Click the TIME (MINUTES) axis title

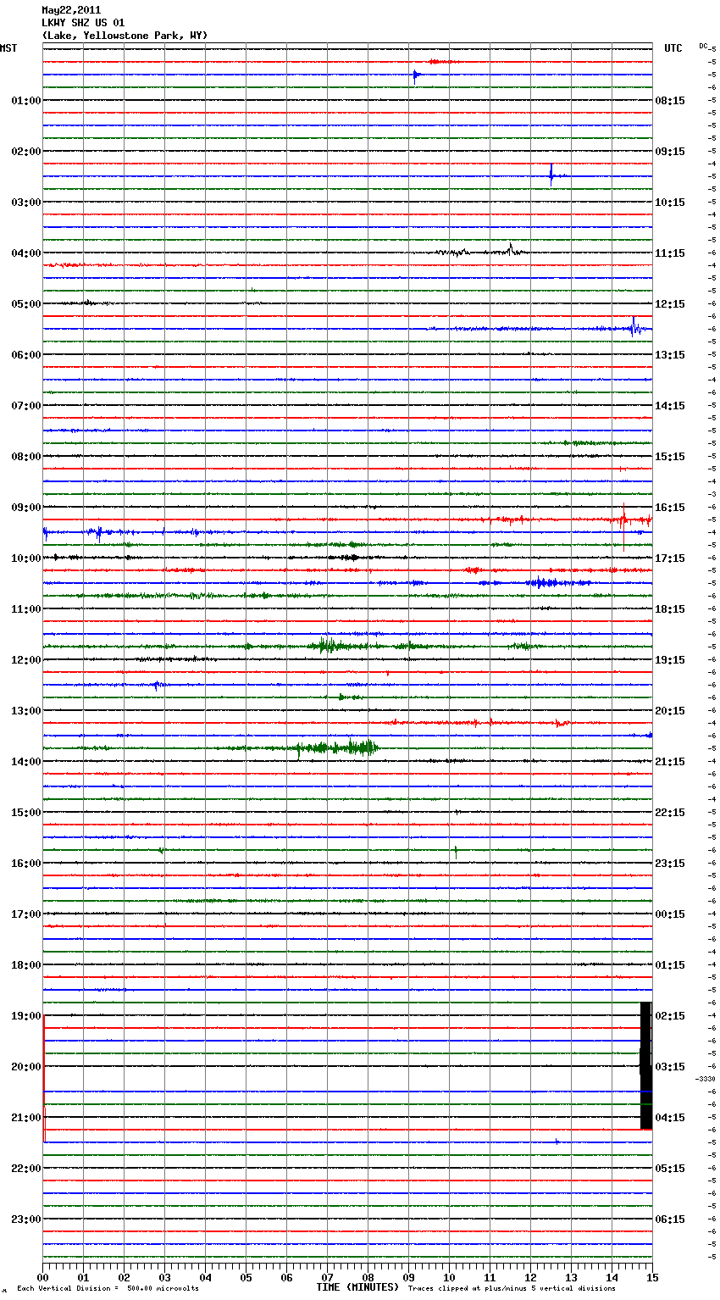(x=357, y=1286)
